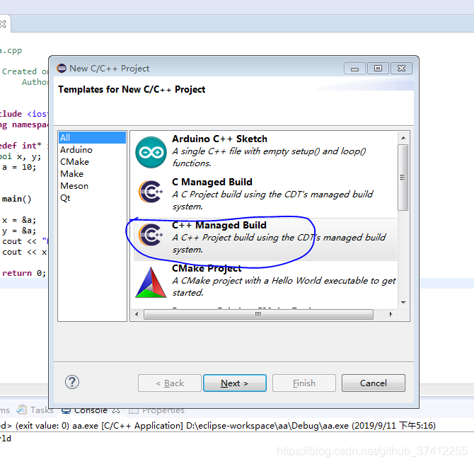Open help via the question mark icon
This screenshot has height=464, width=474.
[72, 382]
